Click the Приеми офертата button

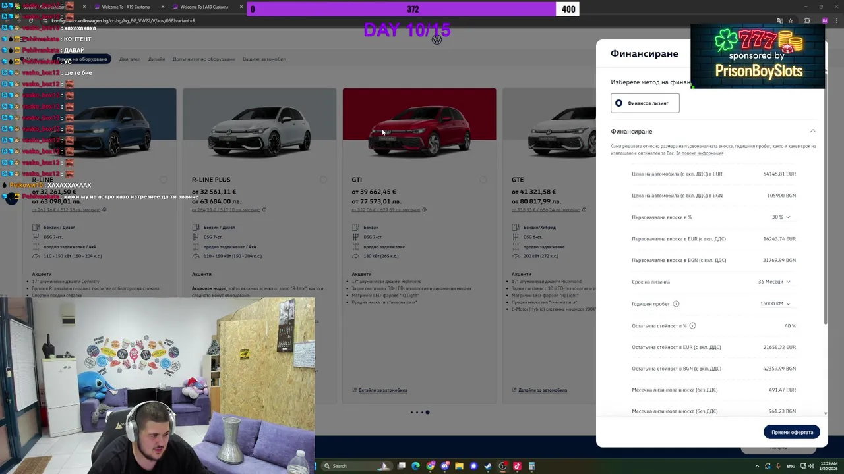point(792,432)
